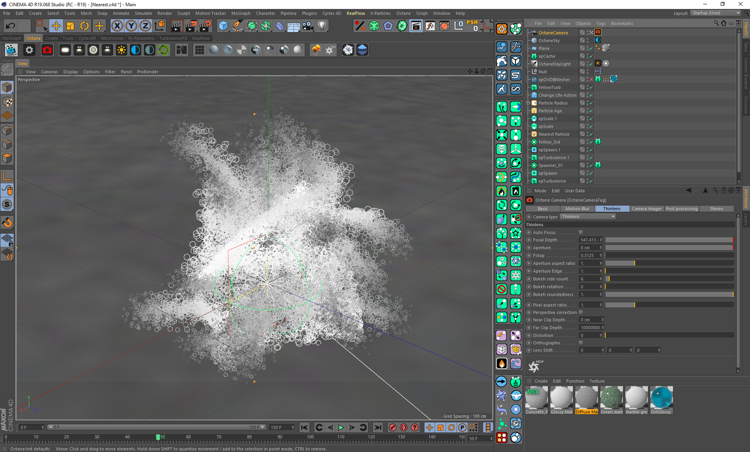Image resolution: width=750 pixels, height=452 pixels.
Task: Open the X-Particles menu
Action: click(380, 13)
